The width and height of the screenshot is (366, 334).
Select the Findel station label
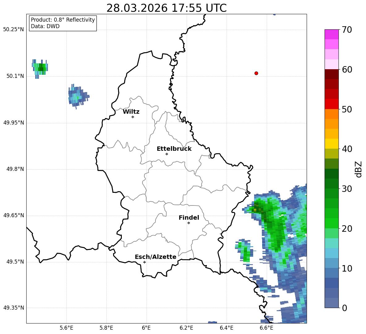coord(189,218)
